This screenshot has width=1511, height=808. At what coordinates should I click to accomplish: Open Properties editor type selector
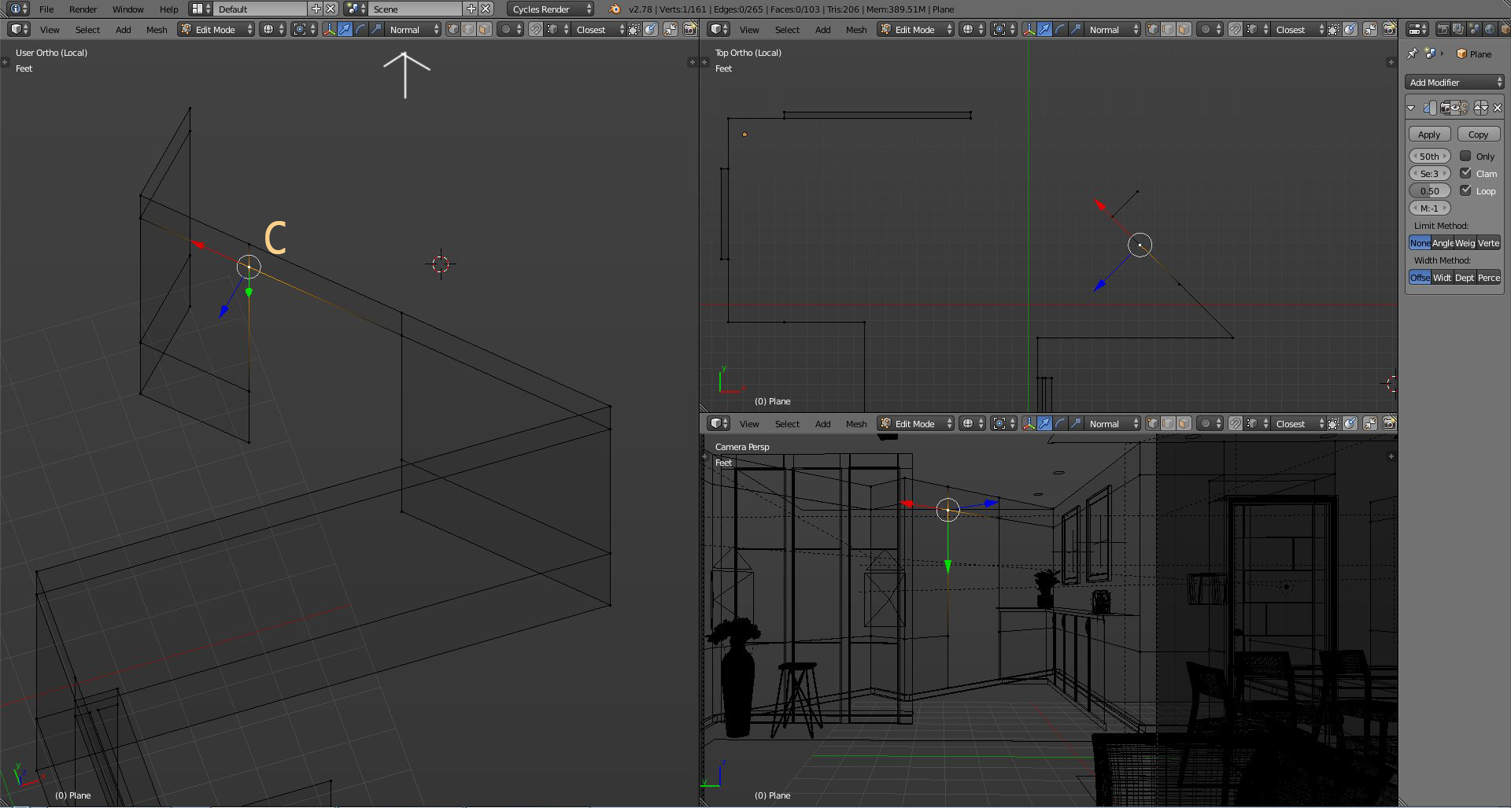click(1418, 29)
